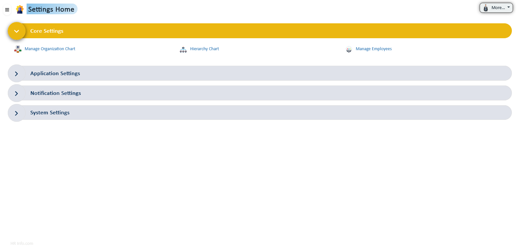Select the Application Settings section title
This screenshot has width=519, height=251.
tap(55, 74)
